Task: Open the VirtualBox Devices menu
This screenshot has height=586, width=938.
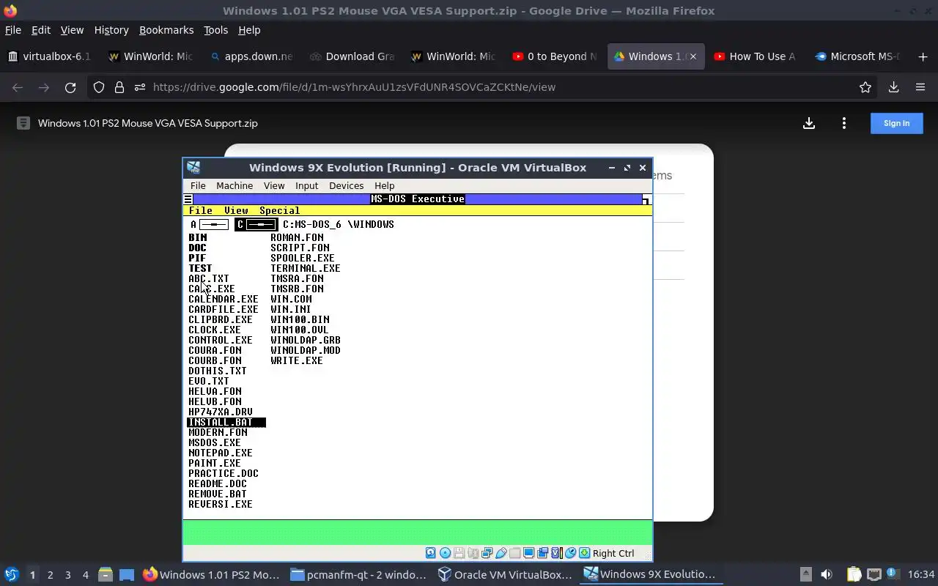Action: 346,185
